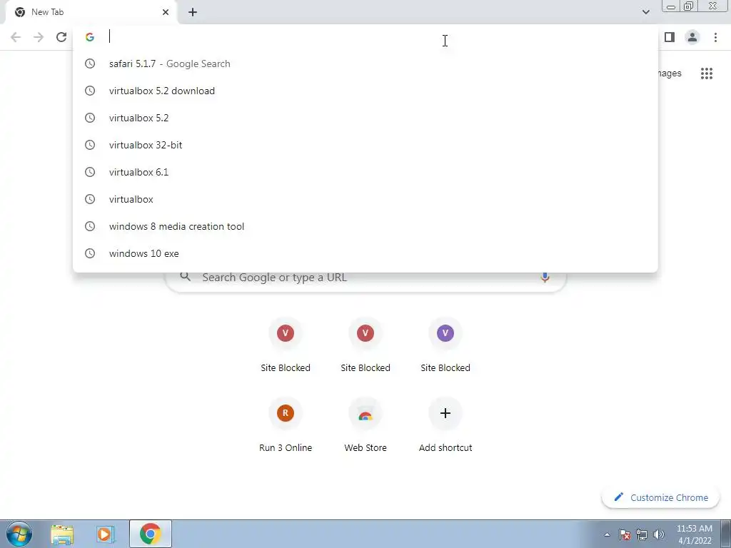Choose the plain virtualbox suggestion
Screen dimensions: 731x548
click(365, 199)
